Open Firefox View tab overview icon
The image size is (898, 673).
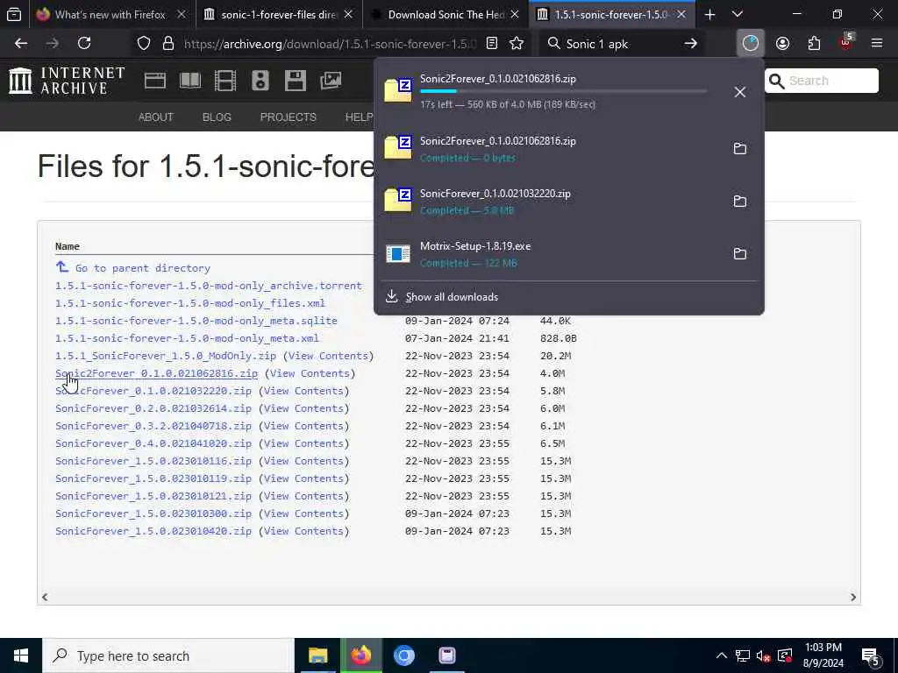[14, 14]
